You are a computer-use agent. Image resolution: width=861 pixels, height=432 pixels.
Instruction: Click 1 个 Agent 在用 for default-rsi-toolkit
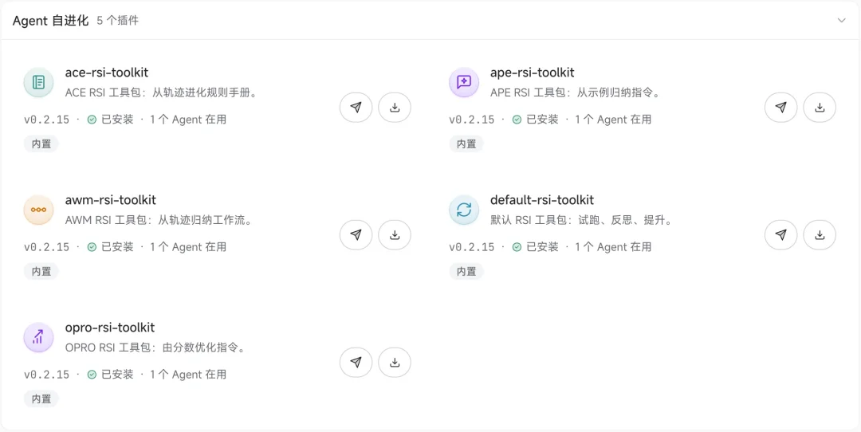coord(613,247)
